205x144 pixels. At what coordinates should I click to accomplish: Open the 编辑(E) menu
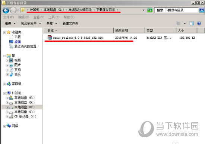coord(23,17)
